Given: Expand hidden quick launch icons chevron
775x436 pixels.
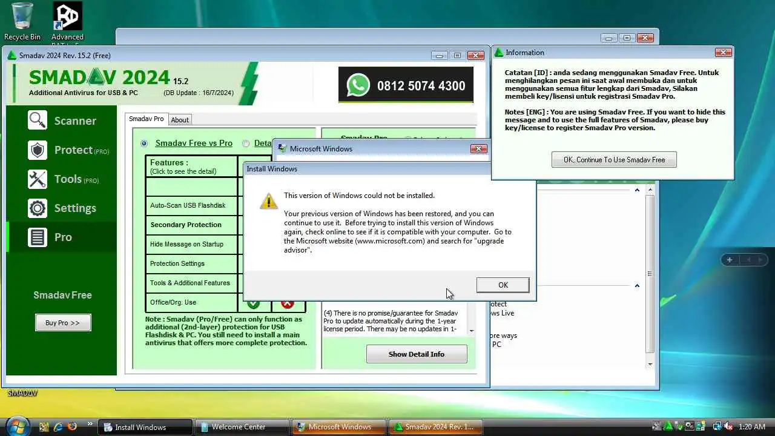Looking at the screenshot, I should 90,424.
